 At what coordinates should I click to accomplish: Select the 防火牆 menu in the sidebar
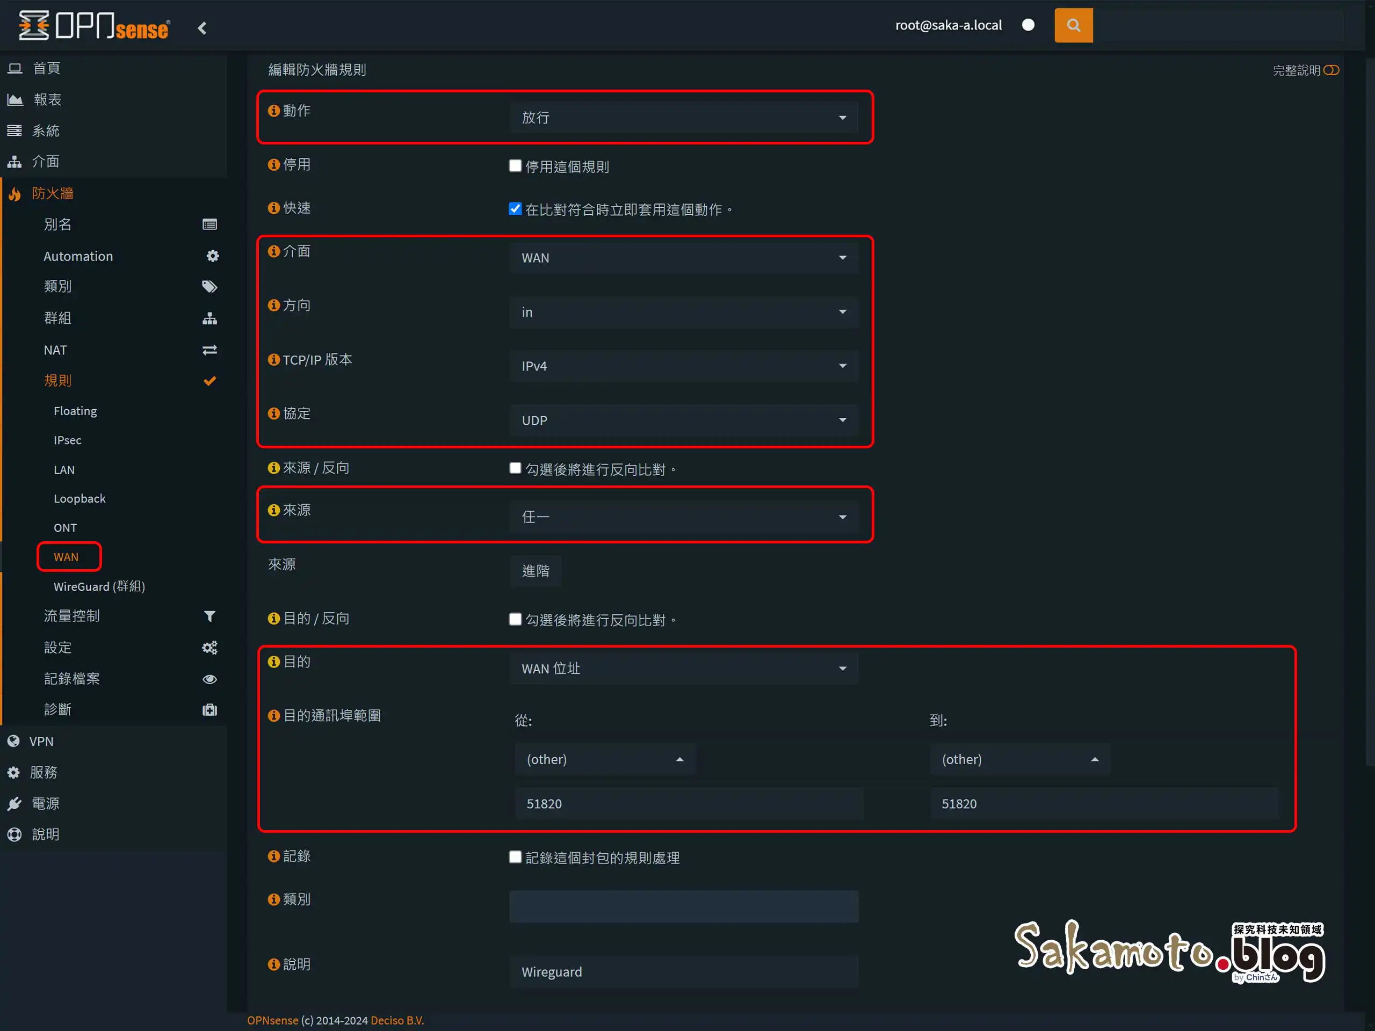53,193
